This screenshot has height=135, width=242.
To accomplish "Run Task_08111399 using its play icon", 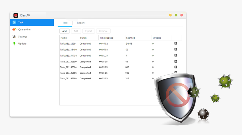I will pyautogui.click(x=176, y=43).
